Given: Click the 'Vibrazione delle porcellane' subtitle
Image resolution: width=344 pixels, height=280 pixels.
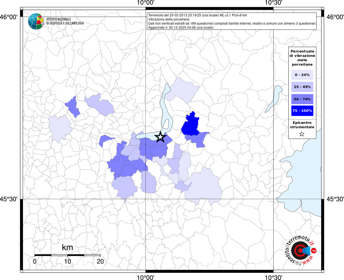Looking at the screenshot, I should [x=169, y=19].
